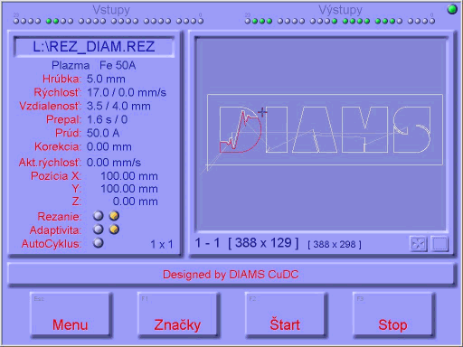
Task: Click the Korekcia 0.00 mm value
Action: (x=109, y=147)
